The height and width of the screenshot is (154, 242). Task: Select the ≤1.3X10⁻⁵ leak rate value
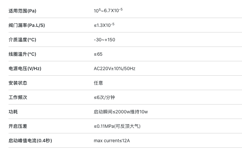point(104,25)
